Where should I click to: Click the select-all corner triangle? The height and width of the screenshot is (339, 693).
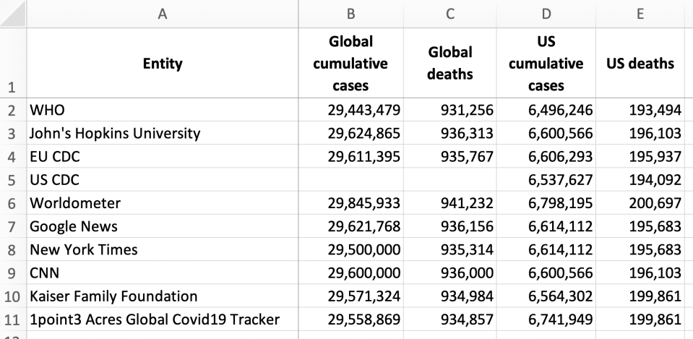point(13,14)
